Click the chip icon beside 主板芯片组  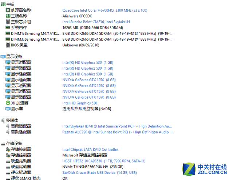8,22
